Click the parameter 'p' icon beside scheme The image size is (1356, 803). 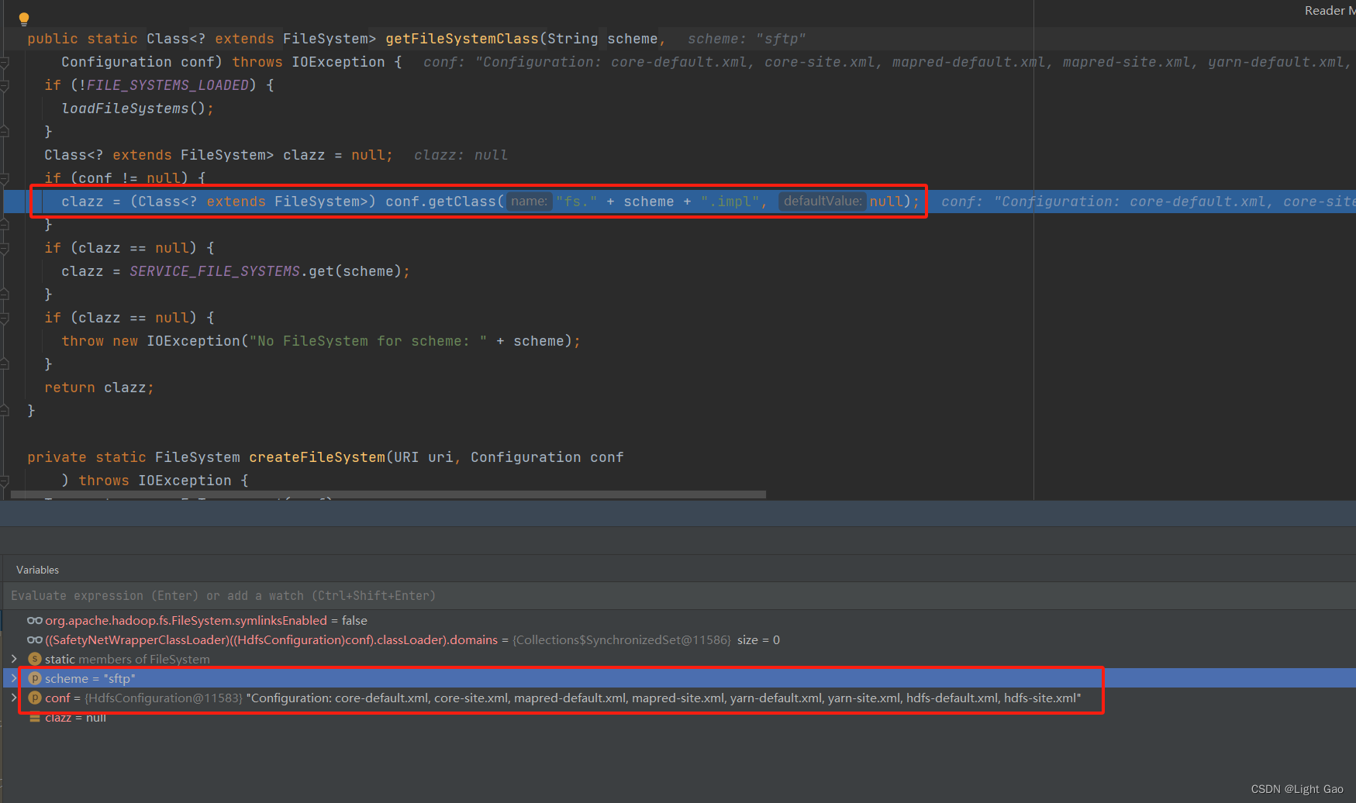pyautogui.click(x=34, y=678)
